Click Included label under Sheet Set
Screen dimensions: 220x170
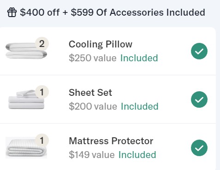coord(140,106)
